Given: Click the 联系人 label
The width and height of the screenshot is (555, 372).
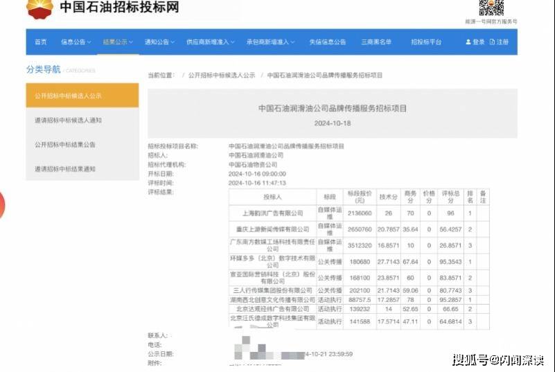Looking at the screenshot, I should (x=157, y=335).
